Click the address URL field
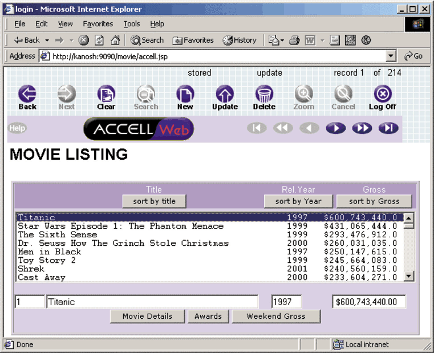 213,56
